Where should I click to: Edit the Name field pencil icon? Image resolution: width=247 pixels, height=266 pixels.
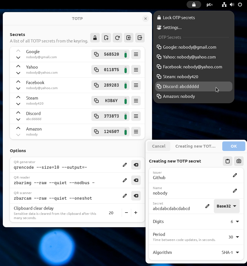(235, 191)
